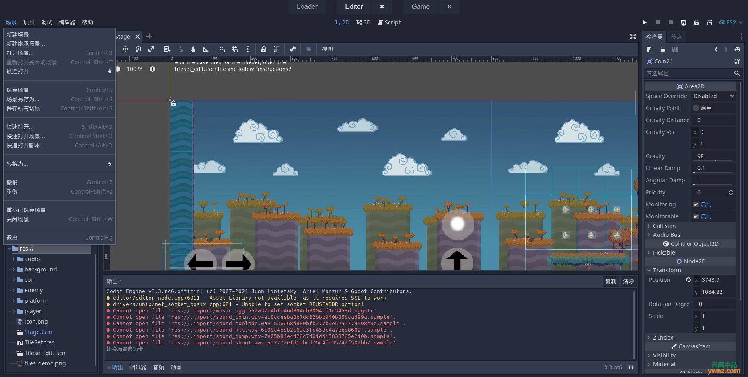The height and width of the screenshot is (377, 748).
Task: Create new resource in inspector
Action: (649, 49)
